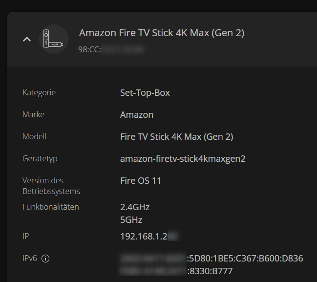Select the Modell value Fire TV Stick 4K Max
The height and width of the screenshot is (282, 317).
(x=176, y=137)
